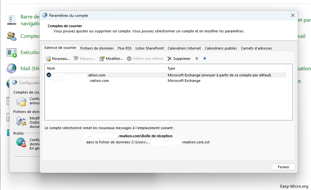Click Microsoft Exchange default account type cell
The image size is (311, 190).
219,75
